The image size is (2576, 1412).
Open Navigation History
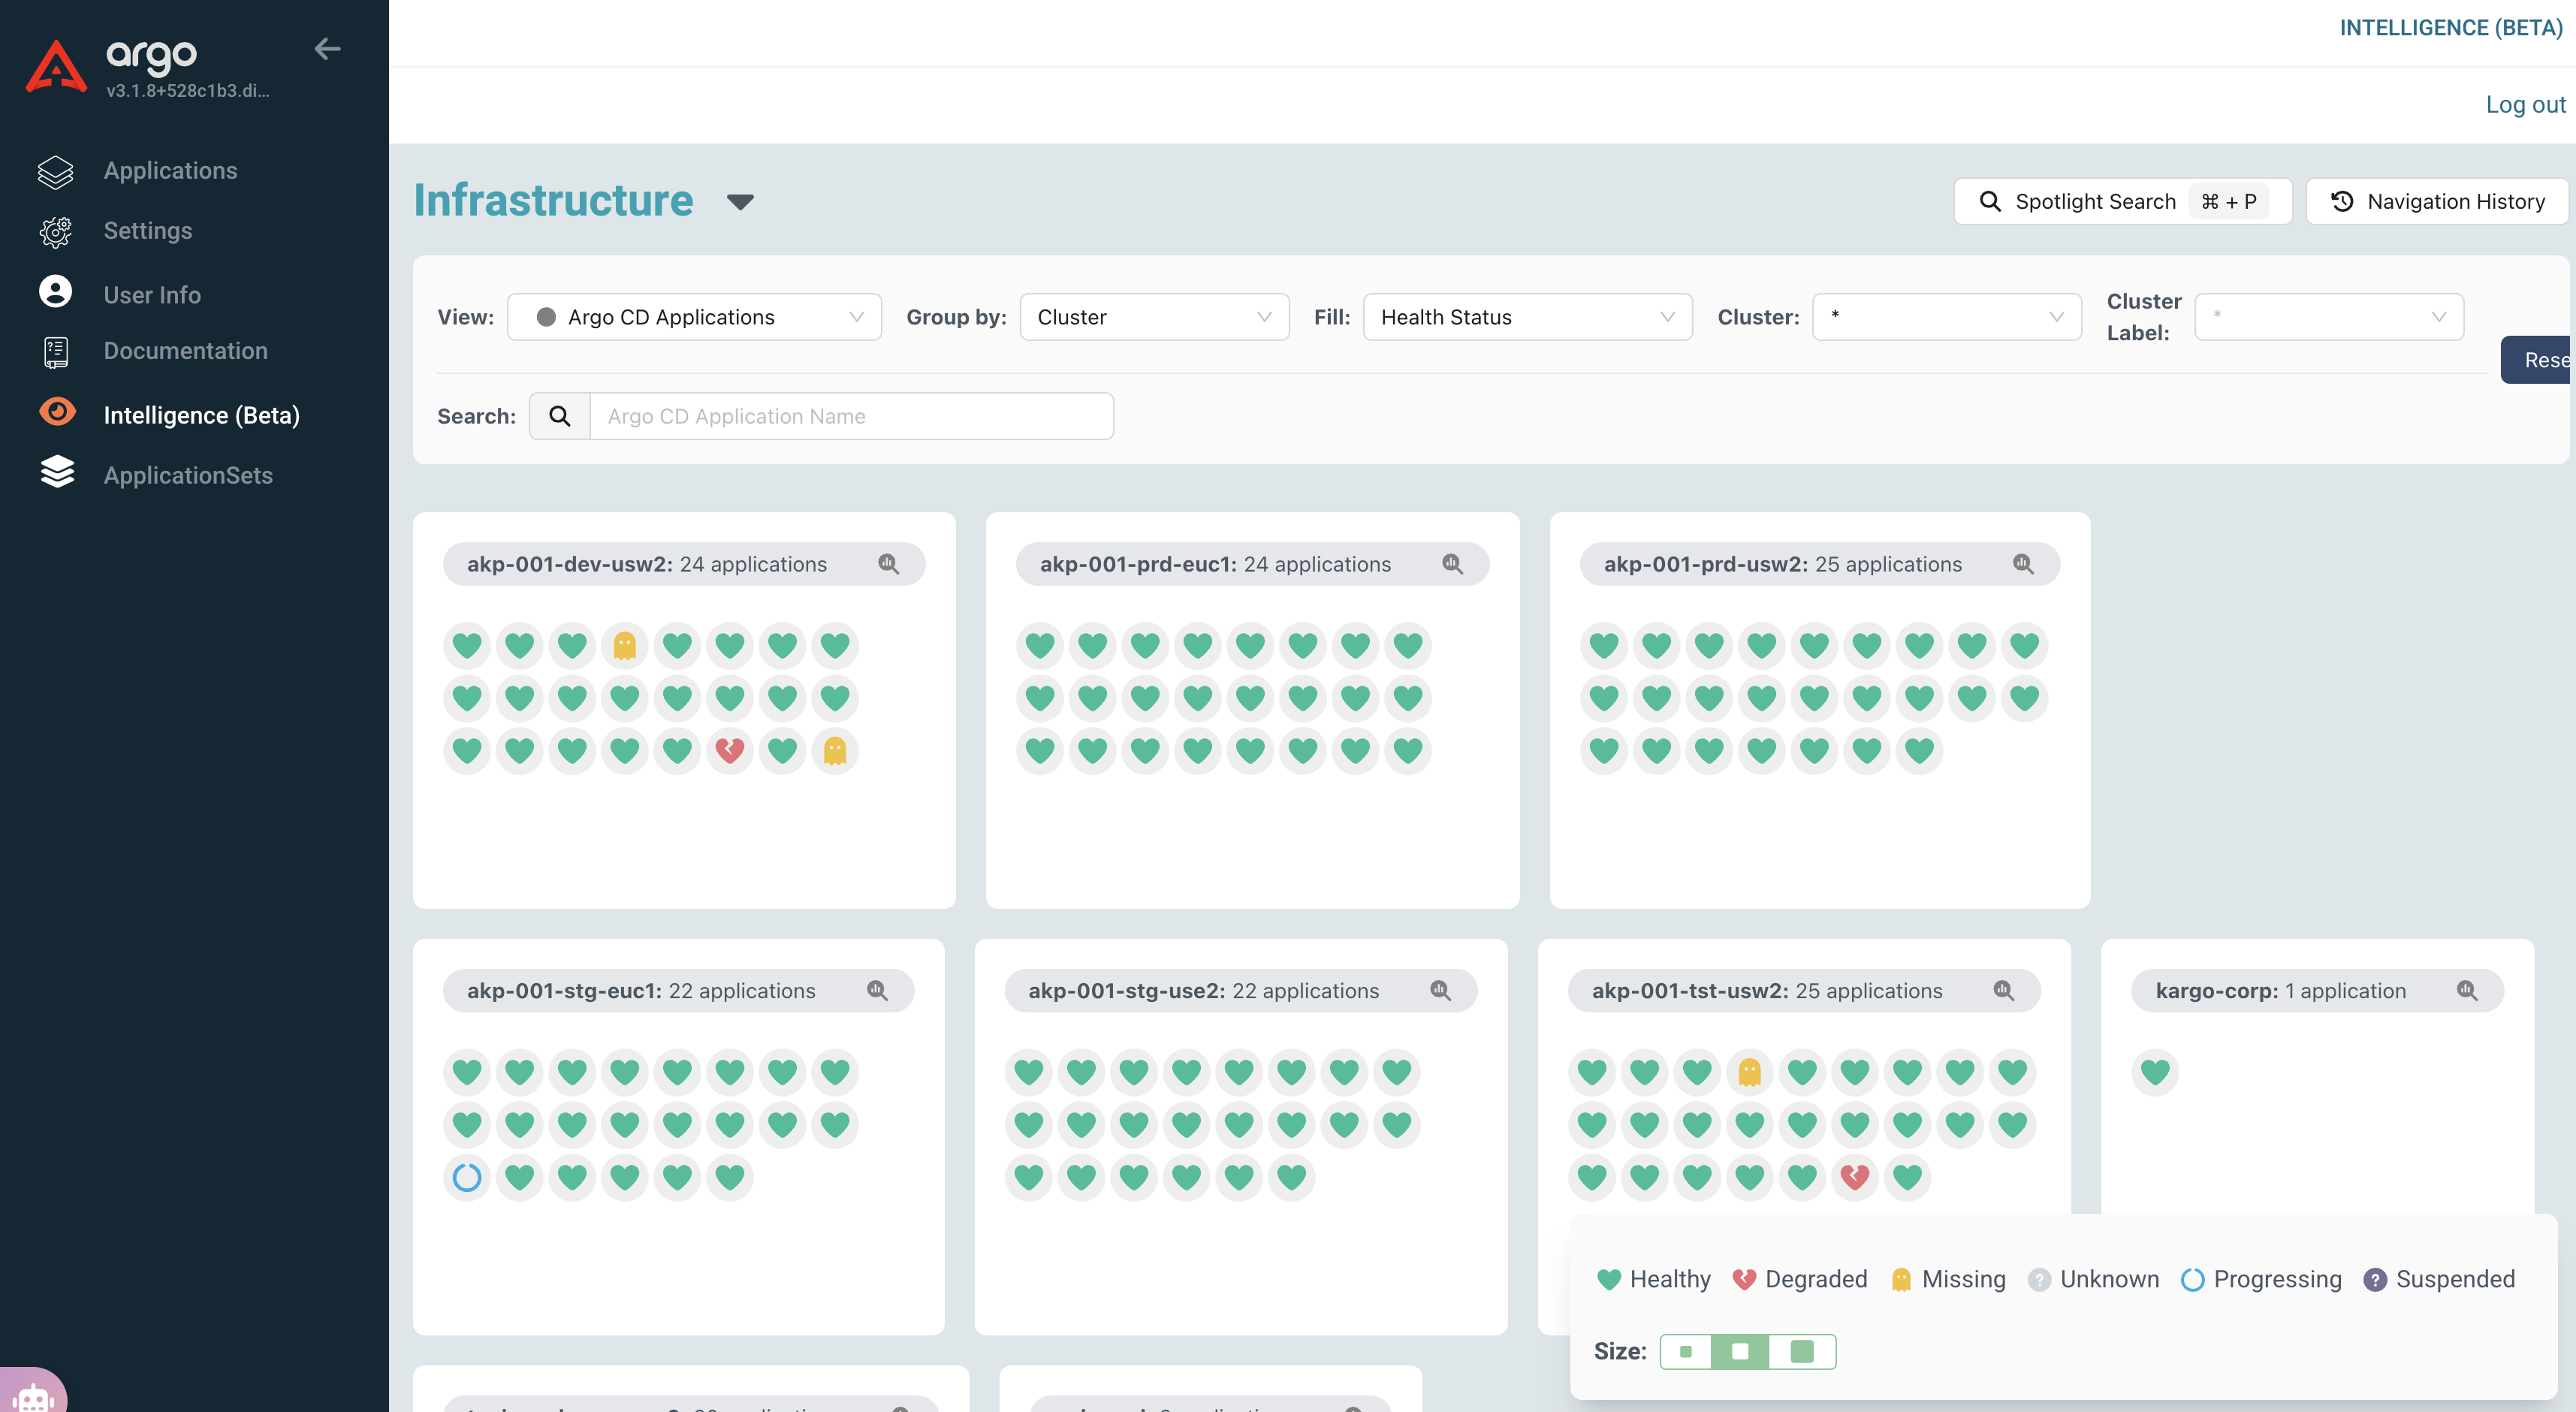pyautogui.click(x=2437, y=201)
